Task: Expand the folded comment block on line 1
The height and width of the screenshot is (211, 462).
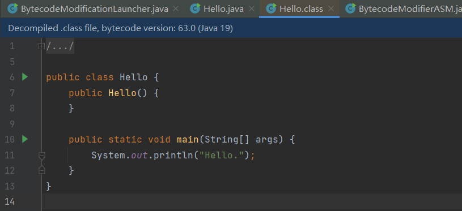Action: [x=41, y=46]
